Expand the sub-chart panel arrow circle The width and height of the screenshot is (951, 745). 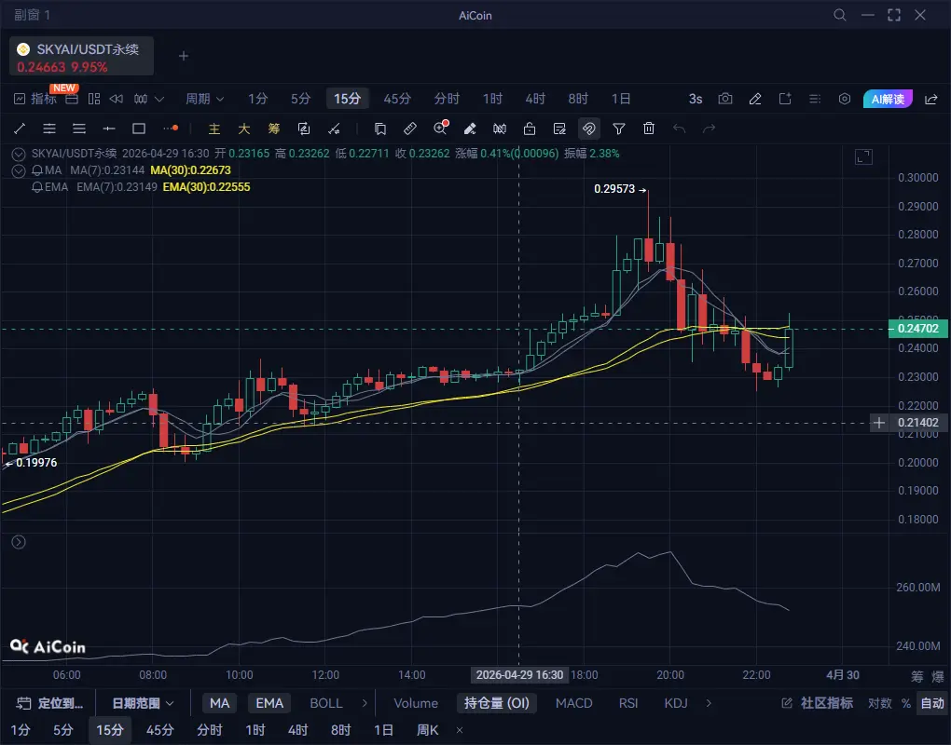pyautogui.click(x=19, y=542)
